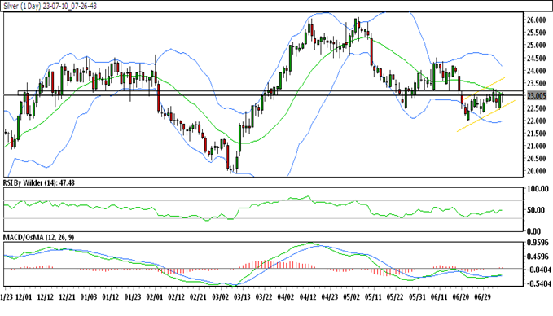Click the 04/12 date on time axis
Image resolution: width=553 pixels, height=316 pixels.
click(x=308, y=297)
